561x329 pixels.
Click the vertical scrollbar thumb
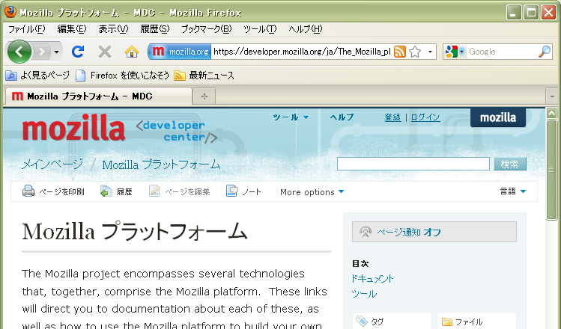[552, 170]
